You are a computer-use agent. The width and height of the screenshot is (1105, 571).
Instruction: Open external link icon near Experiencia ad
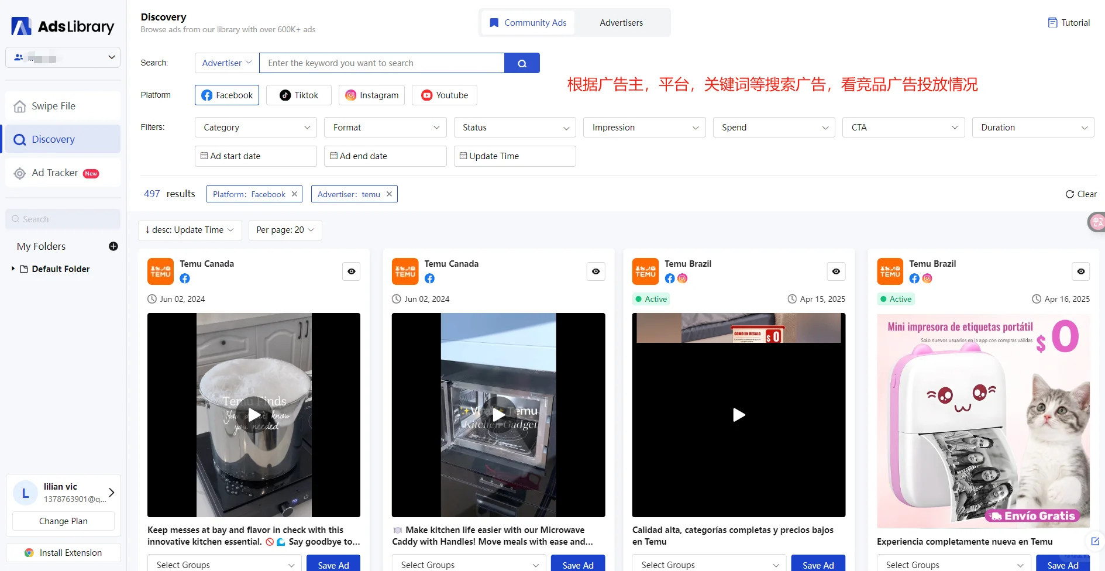coord(1095,541)
